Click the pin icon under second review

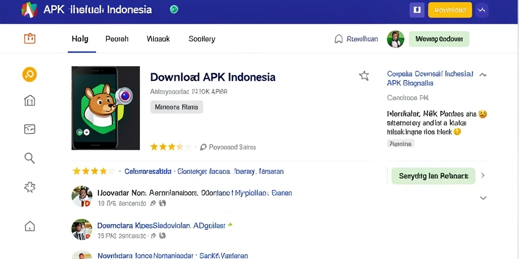tap(153, 236)
